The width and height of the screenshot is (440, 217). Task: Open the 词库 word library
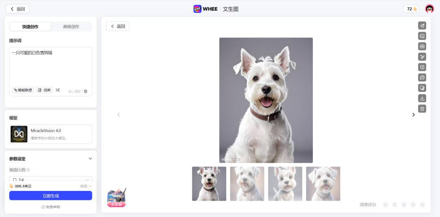[44, 90]
